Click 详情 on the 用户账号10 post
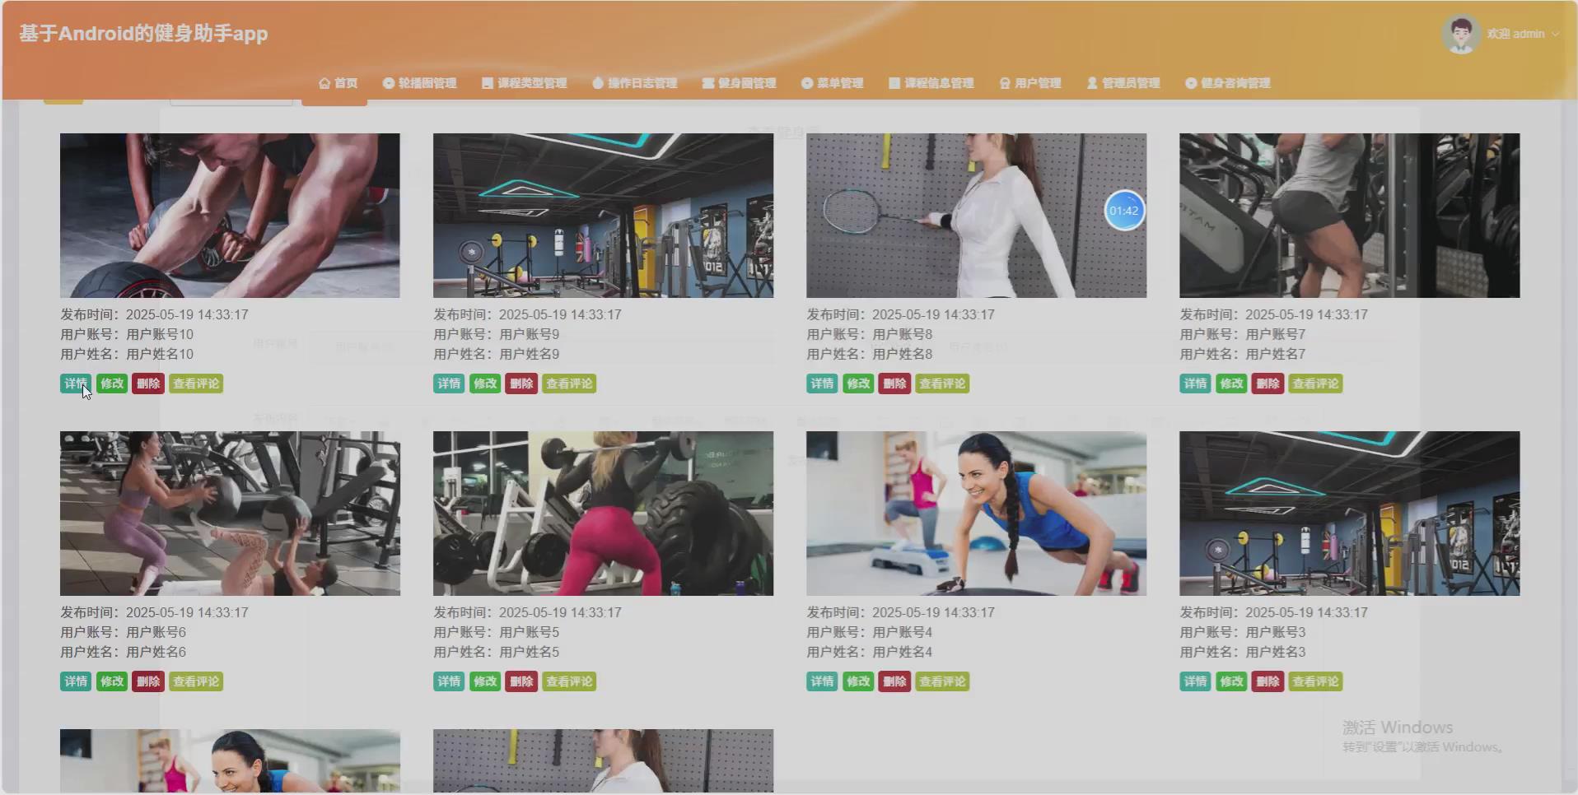The image size is (1578, 795). click(x=75, y=383)
